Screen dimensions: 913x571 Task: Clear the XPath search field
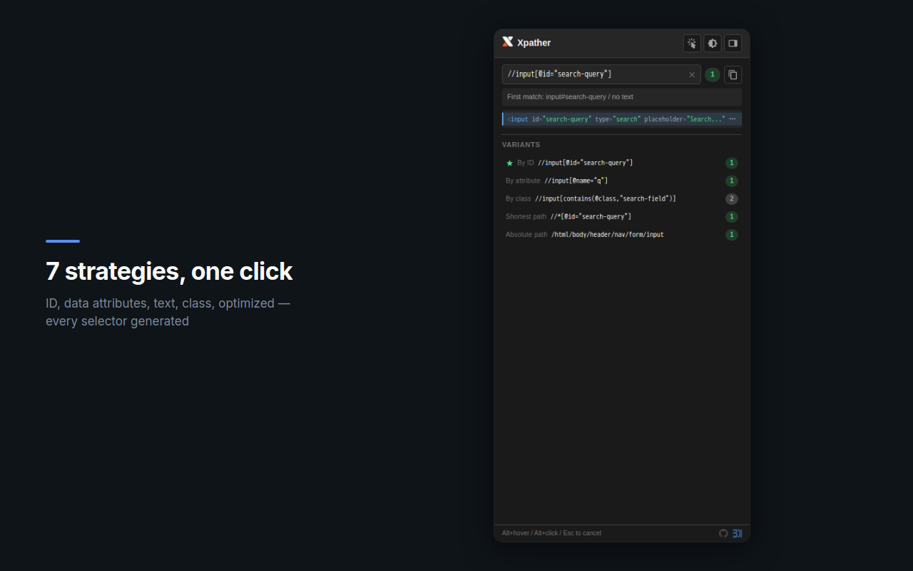point(692,74)
